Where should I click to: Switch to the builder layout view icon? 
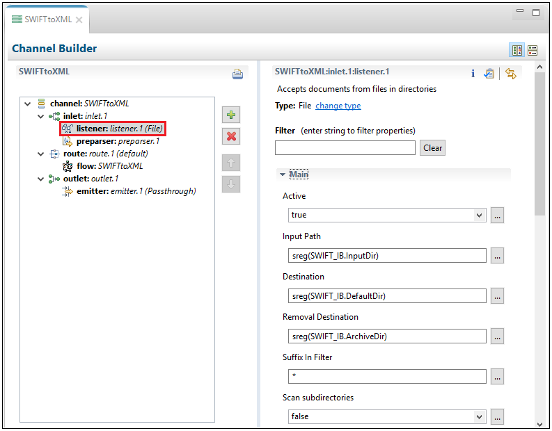pos(516,50)
